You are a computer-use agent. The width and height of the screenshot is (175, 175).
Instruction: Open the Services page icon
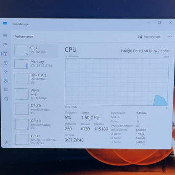click(6, 98)
